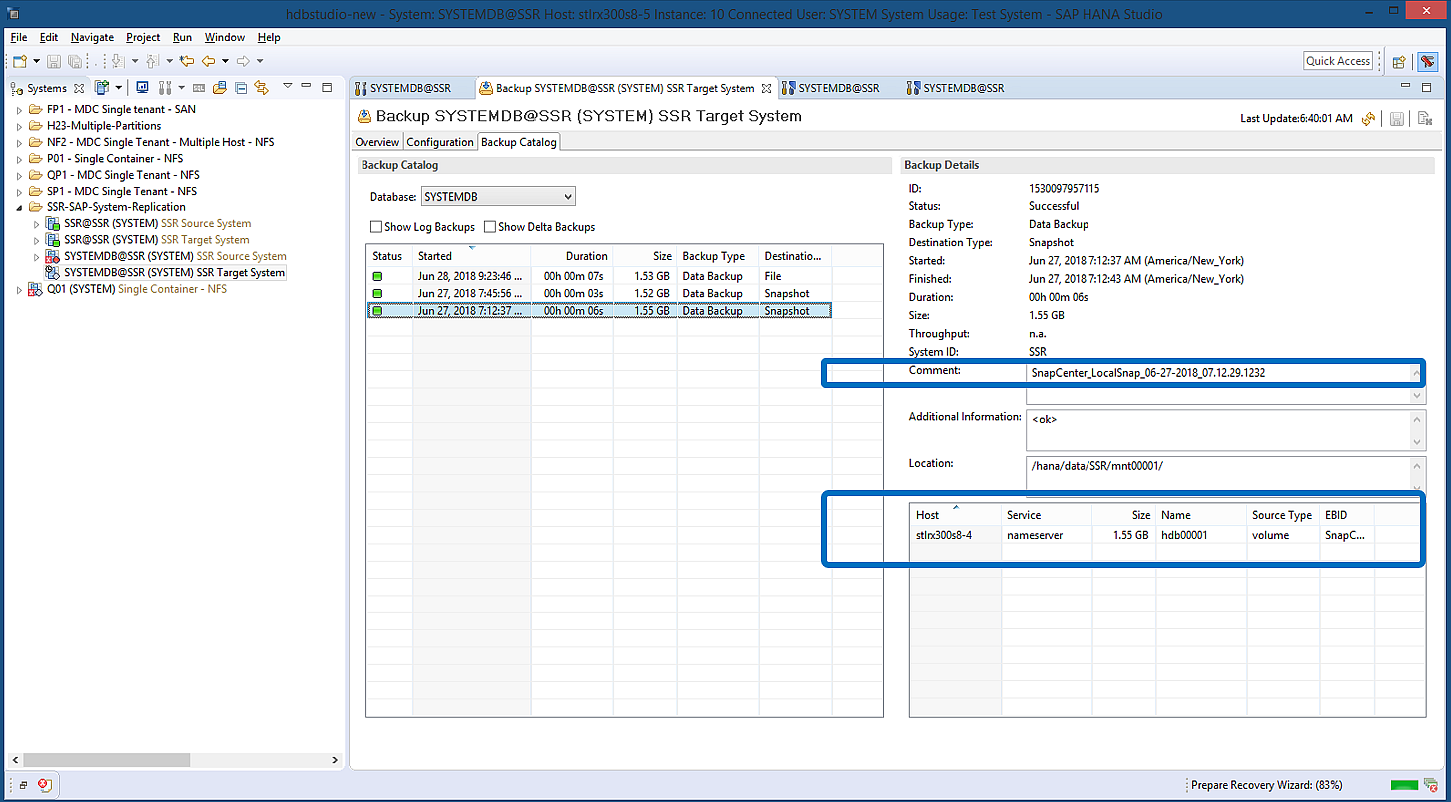Open SQL console from Systems toolbar
The height and width of the screenshot is (802, 1451).
[199, 88]
